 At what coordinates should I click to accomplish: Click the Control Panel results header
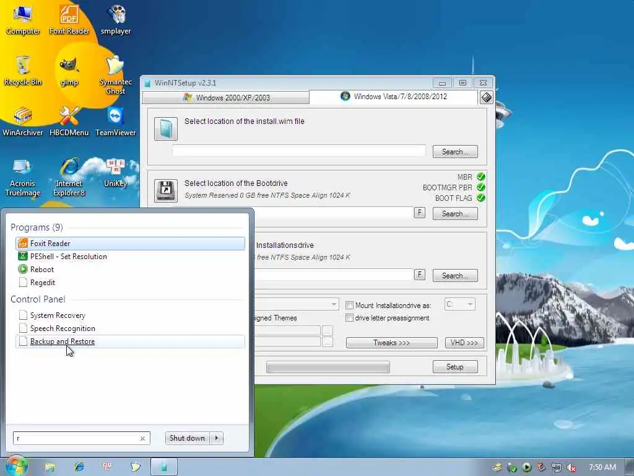pyautogui.click(x=38, y=299)
